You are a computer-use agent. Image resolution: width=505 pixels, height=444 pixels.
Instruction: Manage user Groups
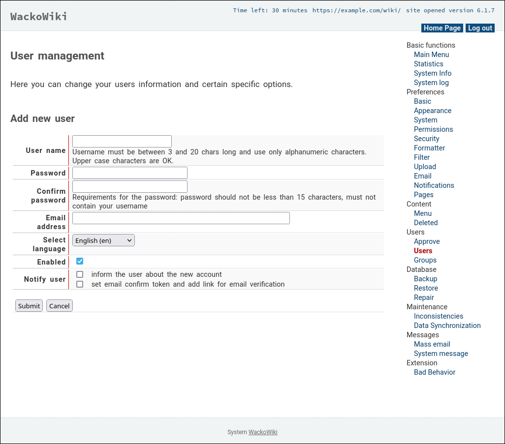(x=425, y=260)
